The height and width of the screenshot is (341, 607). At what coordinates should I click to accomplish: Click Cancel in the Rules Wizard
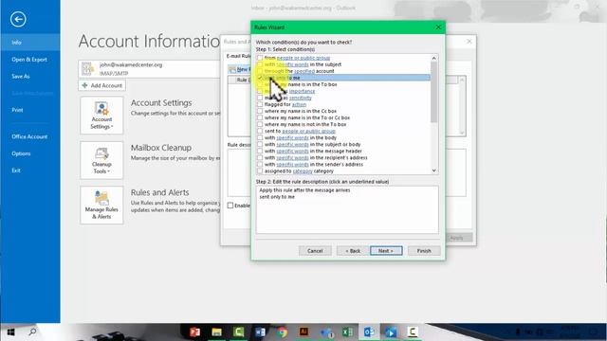point(315,251)
